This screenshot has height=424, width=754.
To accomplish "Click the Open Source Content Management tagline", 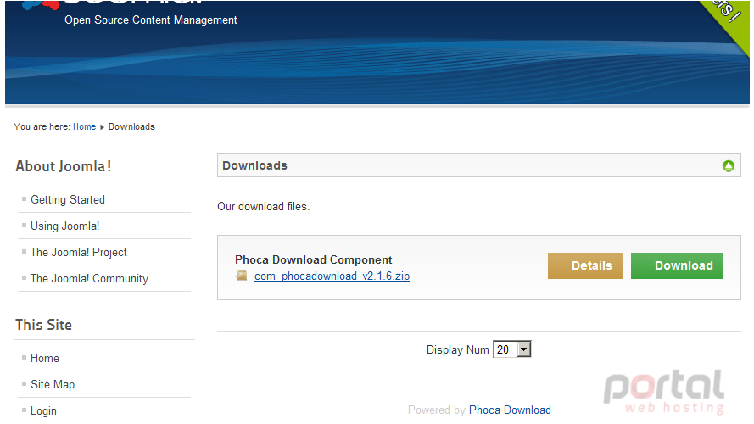I will tap(150, 20).
